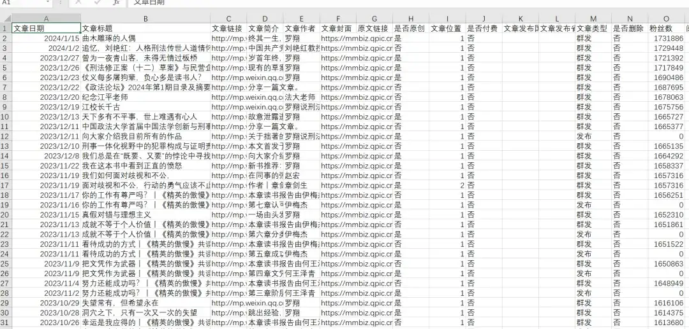This screenshot has width=689, height=329.
Task: Select row 1 header
Action: click(6, 29)
